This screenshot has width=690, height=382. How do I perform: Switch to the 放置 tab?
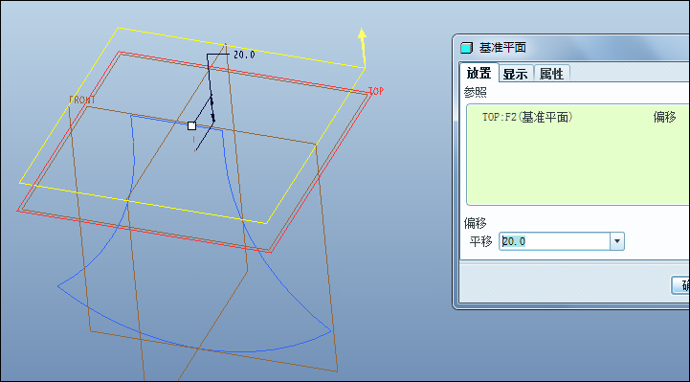click(x=479, y=73)
